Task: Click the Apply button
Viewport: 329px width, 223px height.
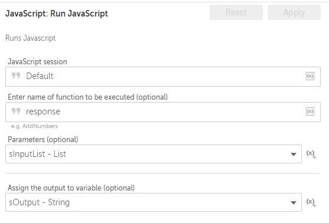Action: (x=294, y=12)
